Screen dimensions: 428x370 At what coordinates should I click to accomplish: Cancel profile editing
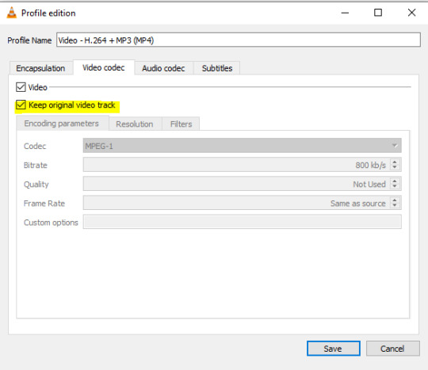click(x=392, y=349)
